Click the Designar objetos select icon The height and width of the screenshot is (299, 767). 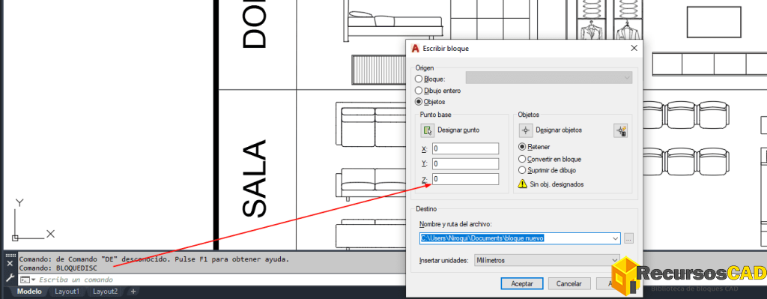tap(526, 130)
